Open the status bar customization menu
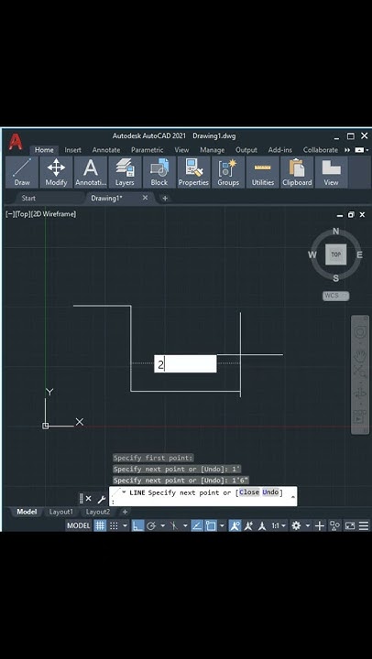The height and width of the screenshot is (659, 372). (x=364, y=525)
